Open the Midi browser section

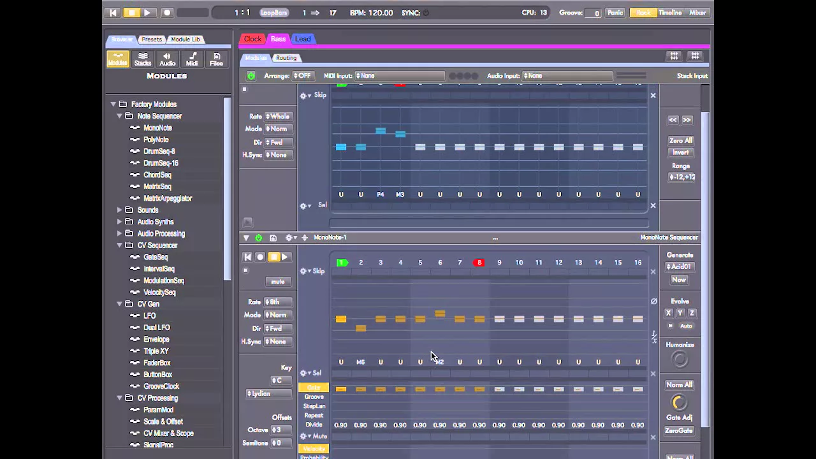192,59
